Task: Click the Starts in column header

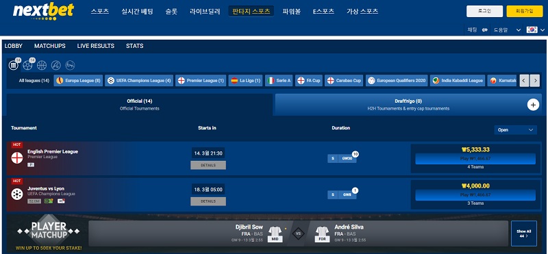Action: [x=207, y=128]
